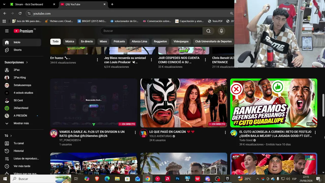Expand subscriptions with 'Mostrar más'
Image resolution: width=325 pixels, height=183 pixels.
[x=21, y=123]
